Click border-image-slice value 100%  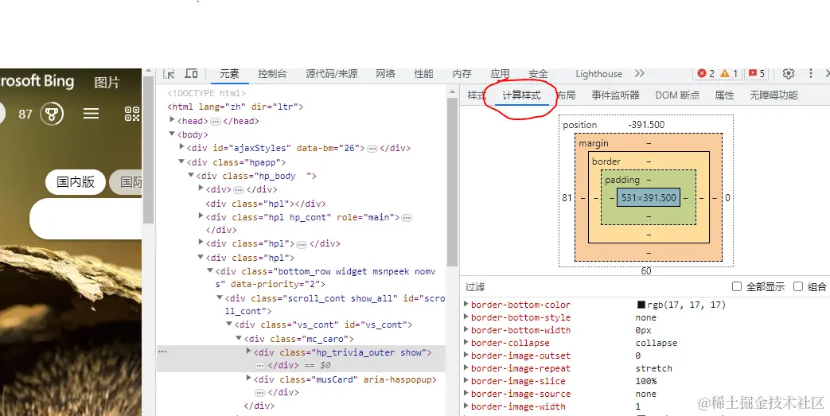tap(646, 381)
